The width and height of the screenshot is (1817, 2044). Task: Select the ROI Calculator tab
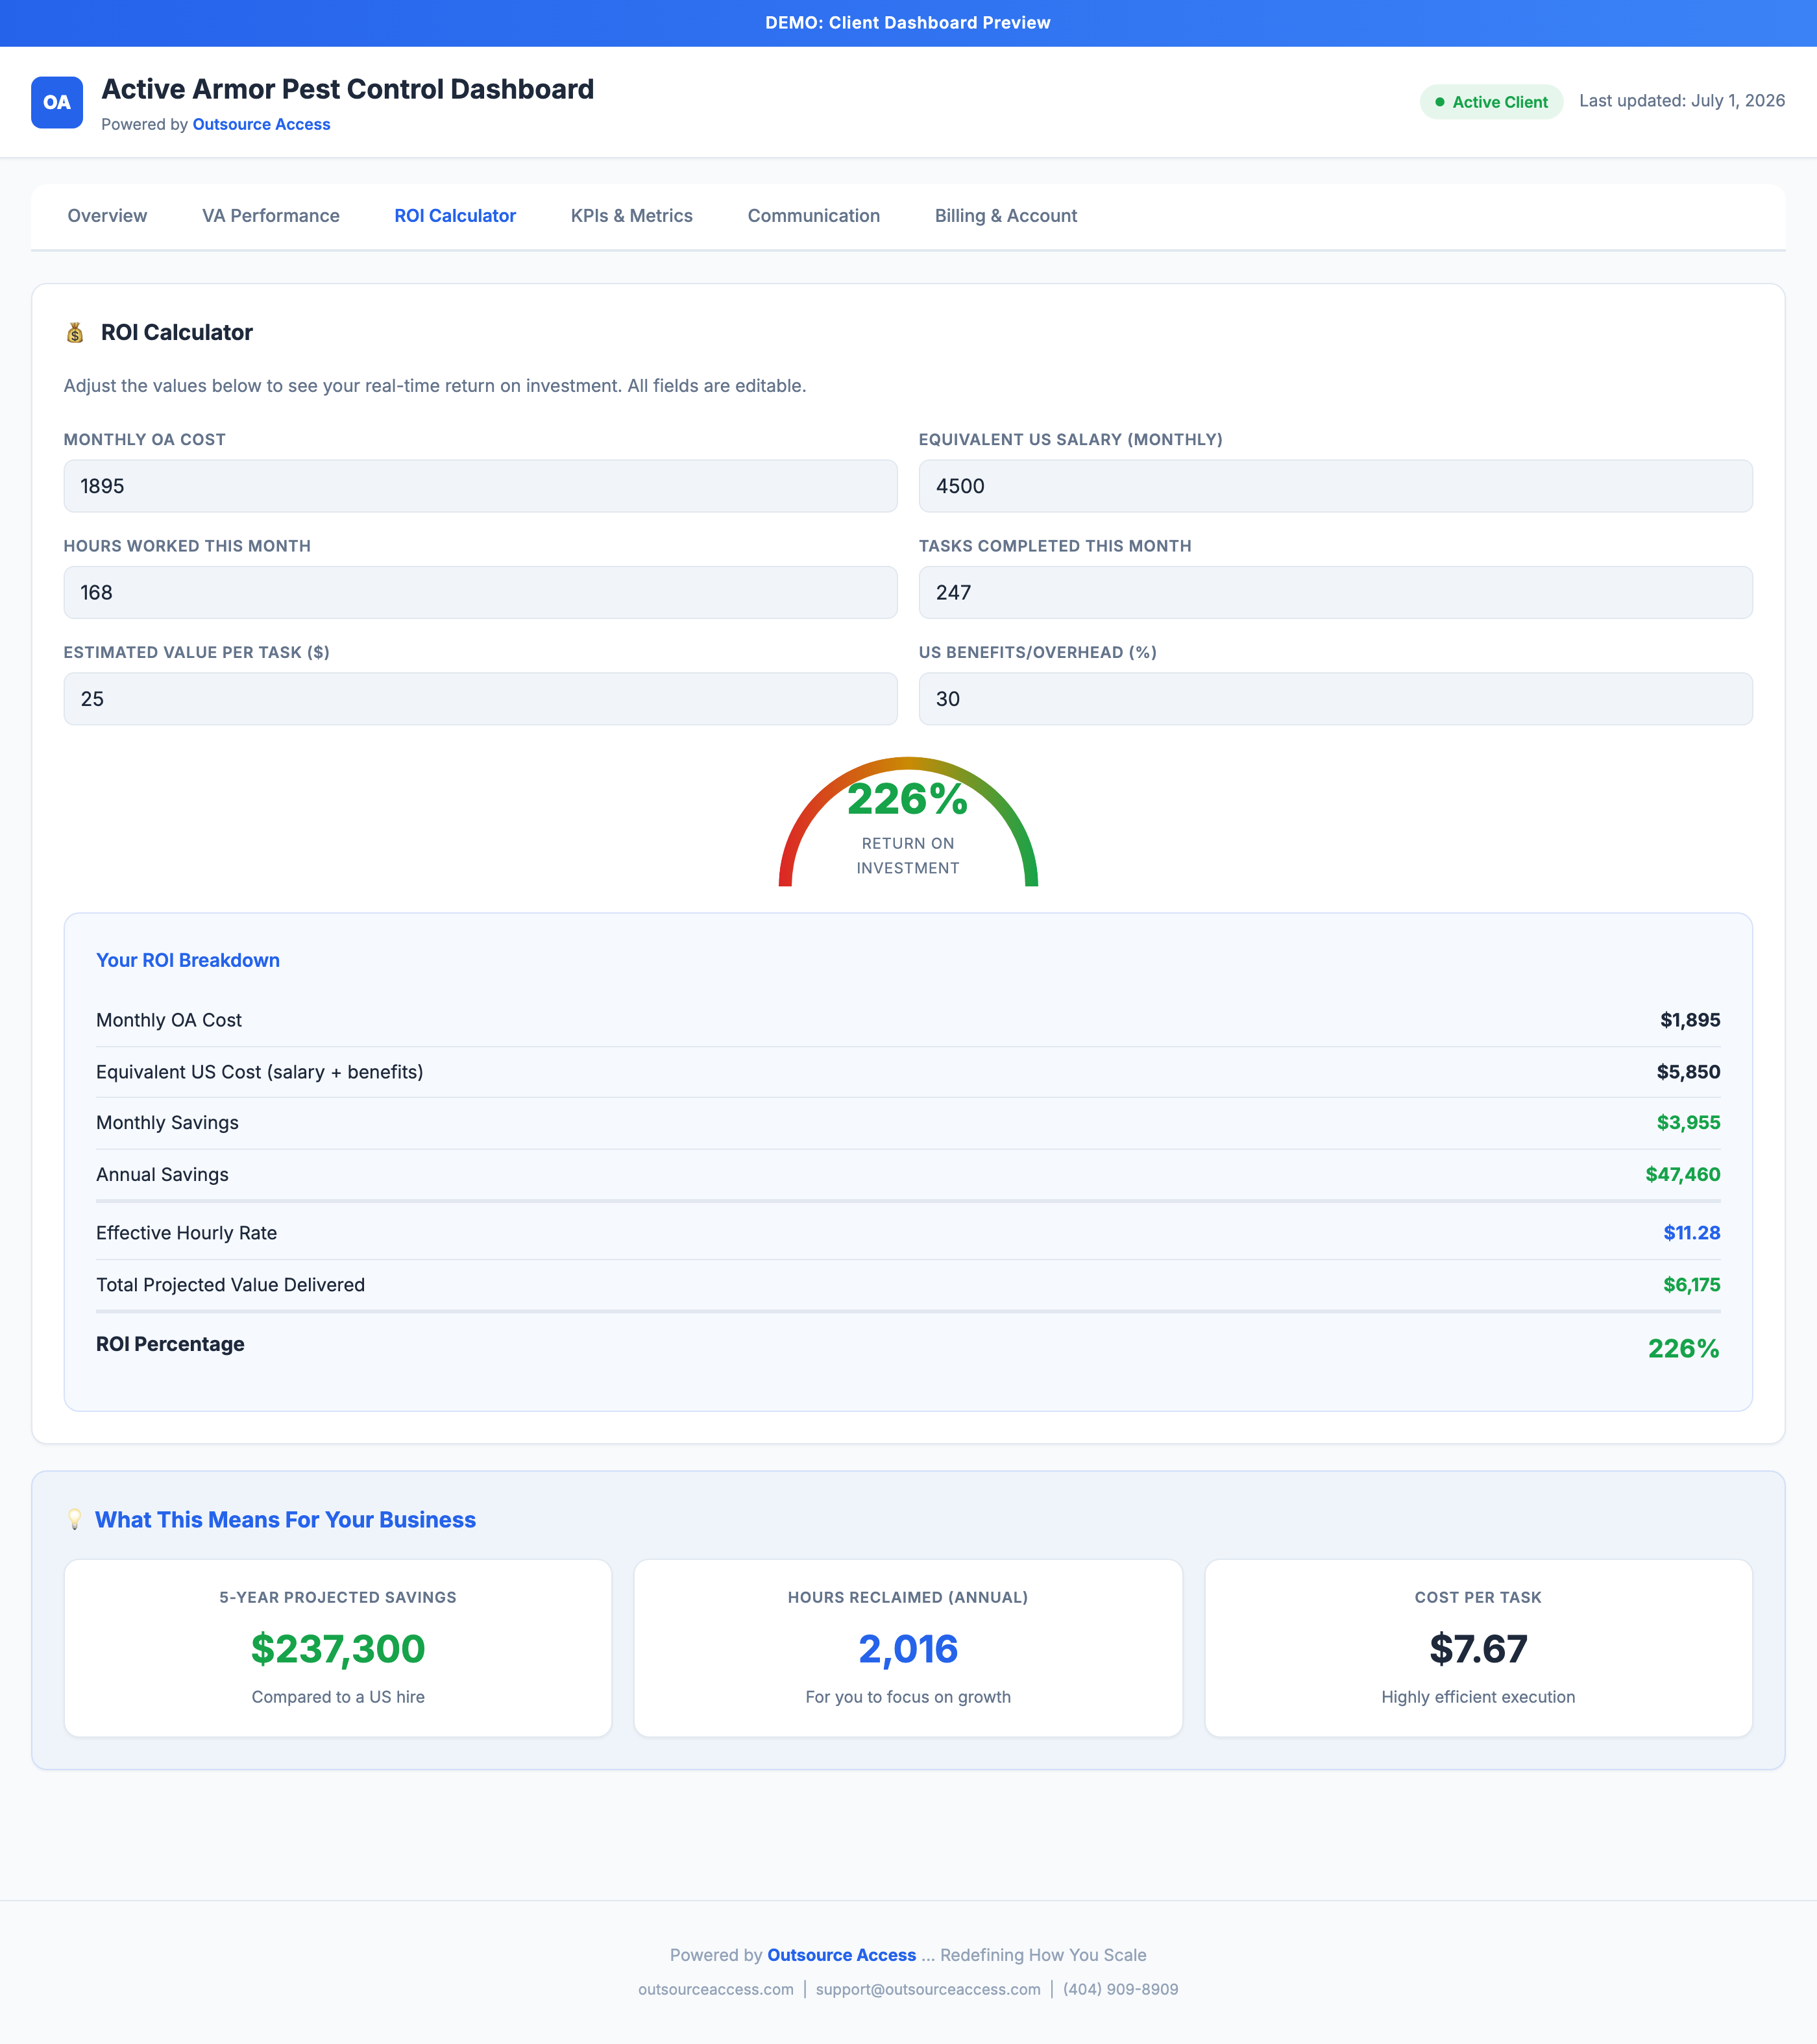[455, 216]
